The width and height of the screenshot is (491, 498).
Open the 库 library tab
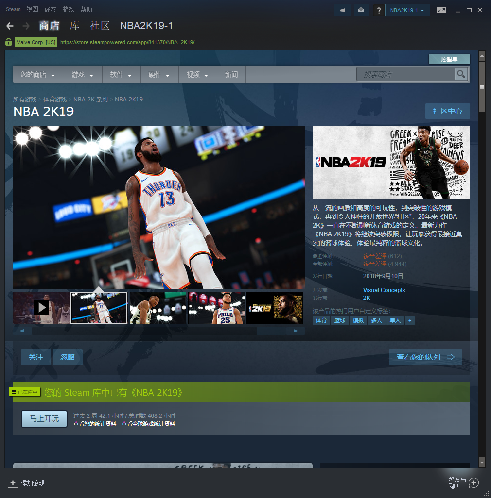(x=74, y=26)
